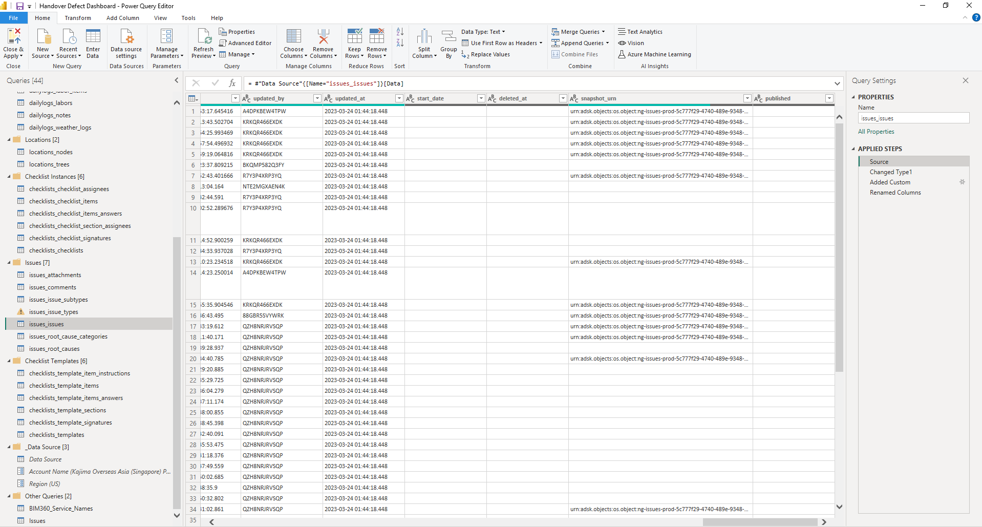Click the Group By icon
Screen dimensions: 982x527
click(449, 37)
